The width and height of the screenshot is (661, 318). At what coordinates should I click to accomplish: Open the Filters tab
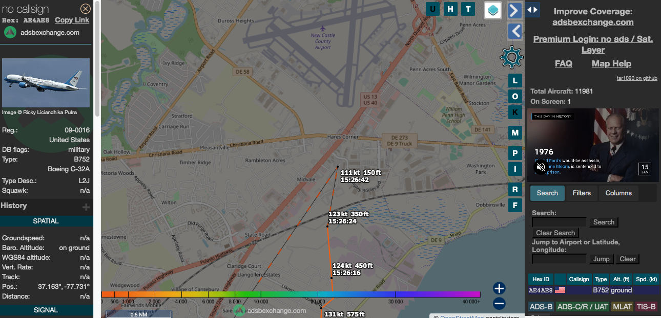[582, 193]
